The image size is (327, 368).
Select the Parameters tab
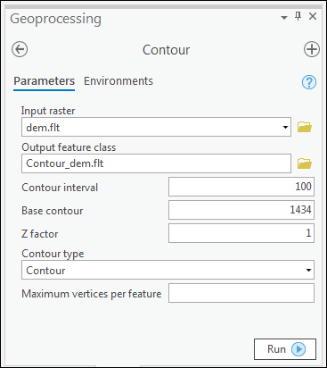(44, 81)
